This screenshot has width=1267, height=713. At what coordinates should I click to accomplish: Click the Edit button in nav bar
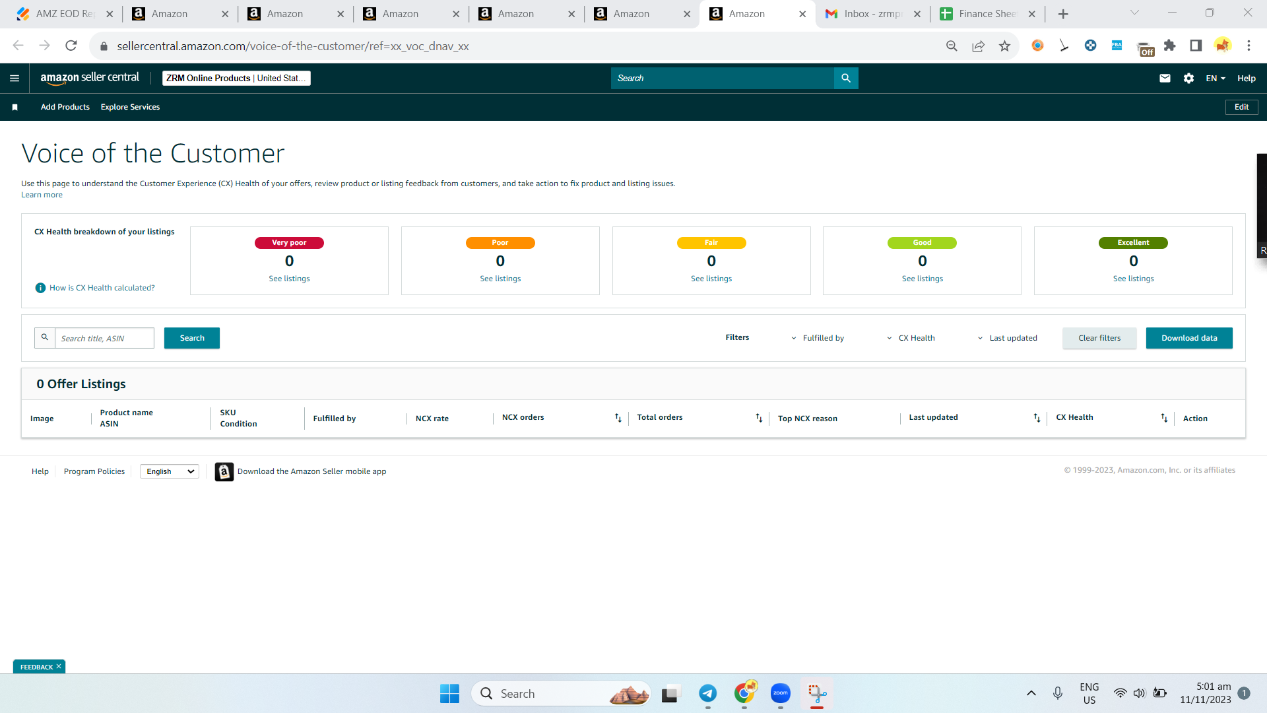(1241, 107)
